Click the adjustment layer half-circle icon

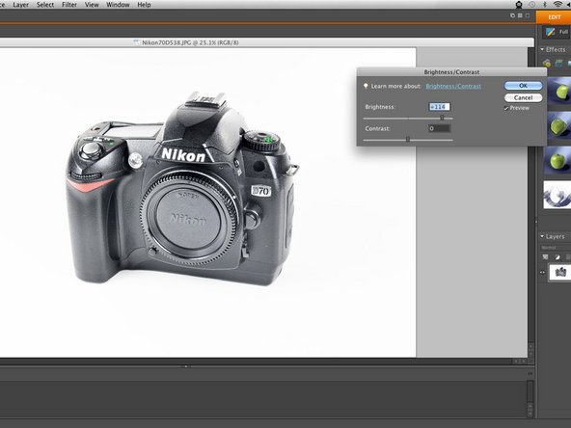click(x=557, y=257)
